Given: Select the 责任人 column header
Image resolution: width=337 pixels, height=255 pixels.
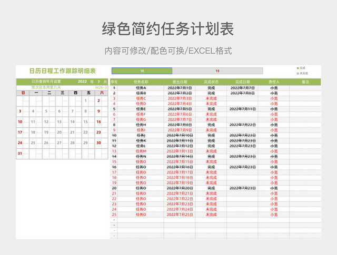Looking at the screenshot, I should pos(274,82).
